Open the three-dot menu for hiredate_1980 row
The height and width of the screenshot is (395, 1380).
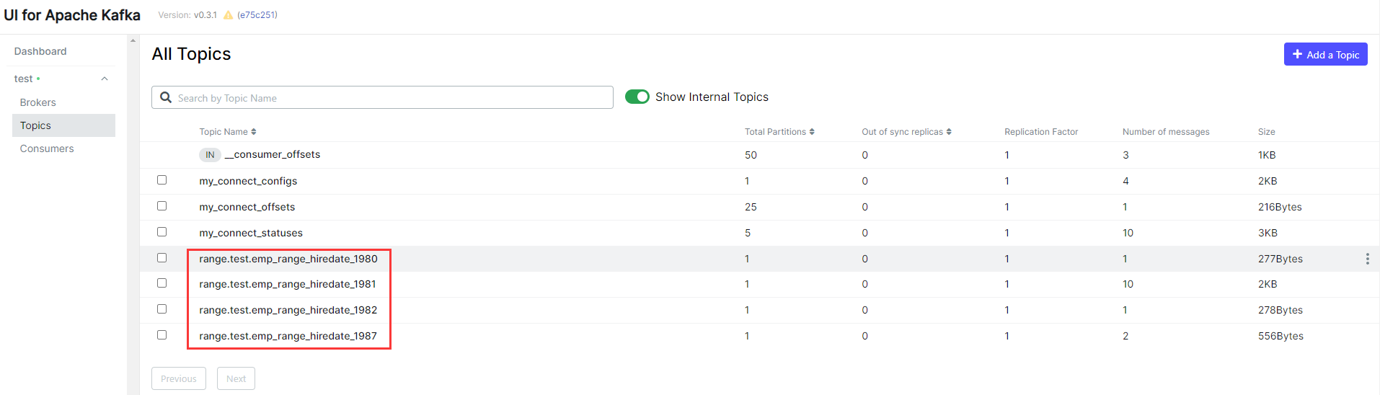tap(1367, 259)
